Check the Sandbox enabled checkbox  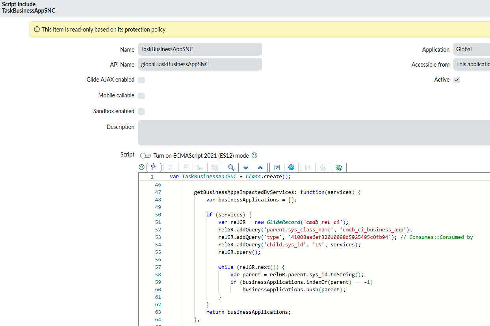point(141,112)
